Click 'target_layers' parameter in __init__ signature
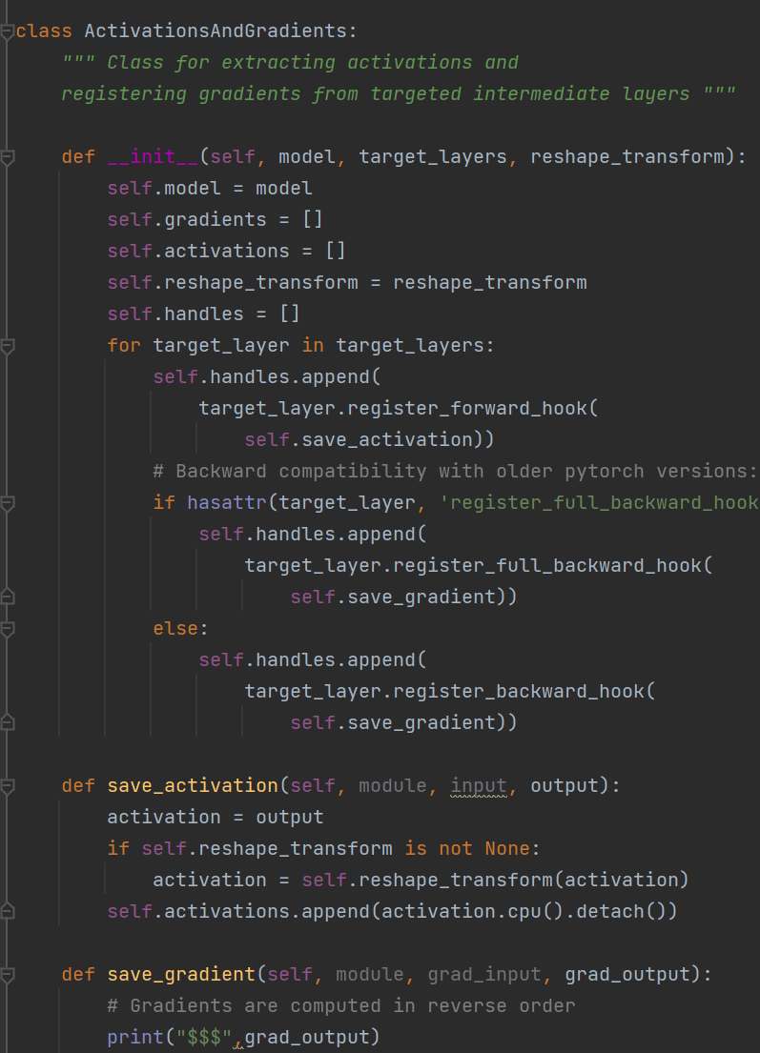Viewport: 760px width, 1053px height. point(433,157)
